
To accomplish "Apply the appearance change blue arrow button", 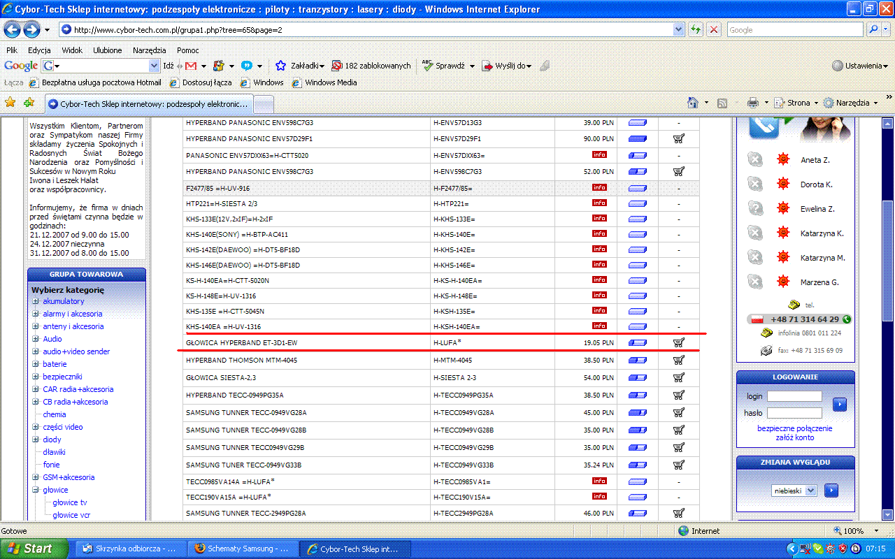I will click(x=831, y=490).
